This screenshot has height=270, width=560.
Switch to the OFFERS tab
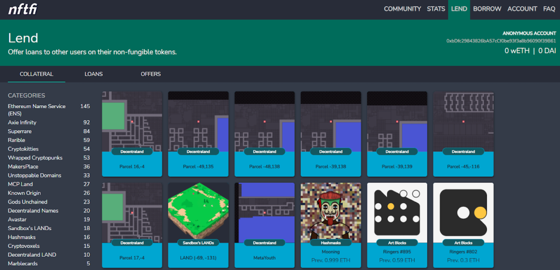[151, 74]
